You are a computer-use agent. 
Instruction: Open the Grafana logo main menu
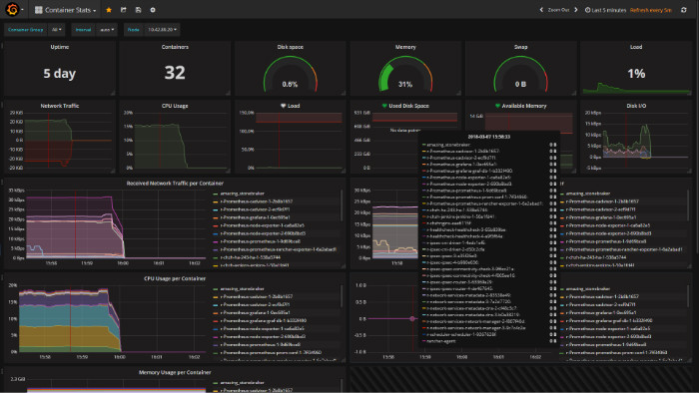12,9
